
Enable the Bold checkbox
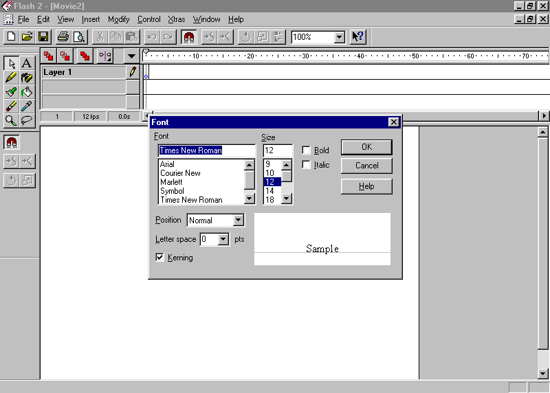pyautogui.click(x=306, y=150)
